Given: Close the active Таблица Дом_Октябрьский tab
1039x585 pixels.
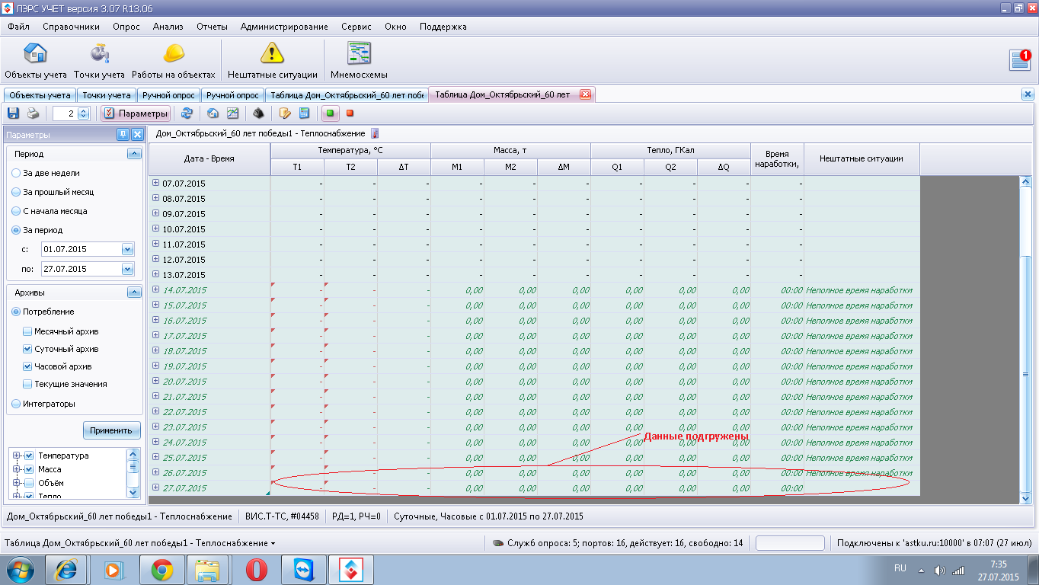Looking at the screenshot, I should pos(585,95).
